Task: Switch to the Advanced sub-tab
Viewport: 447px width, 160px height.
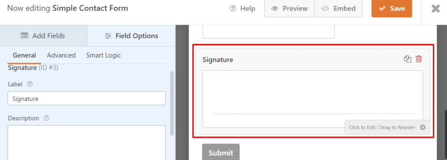Action: coord(61,55)
